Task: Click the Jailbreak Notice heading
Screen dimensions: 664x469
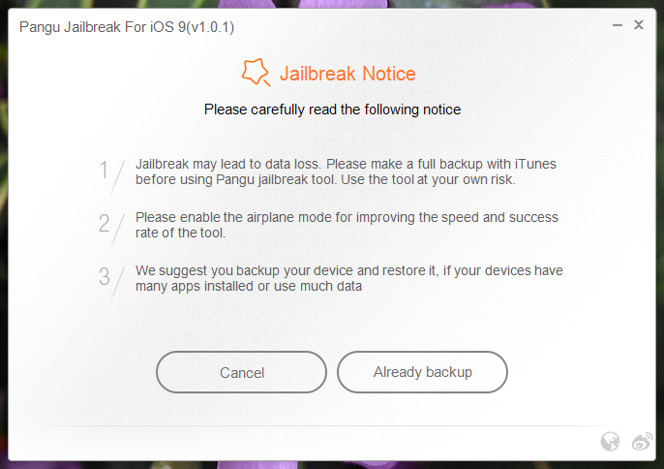Action: tap(347, 74)
